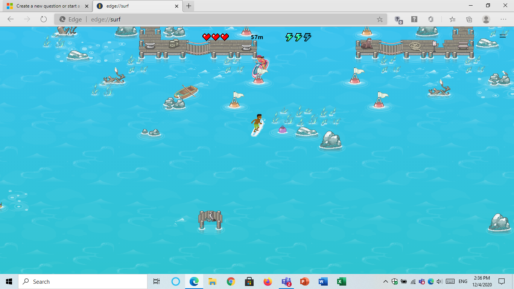Open Microsoft Store from the taskbar

(x=249, y=281)
